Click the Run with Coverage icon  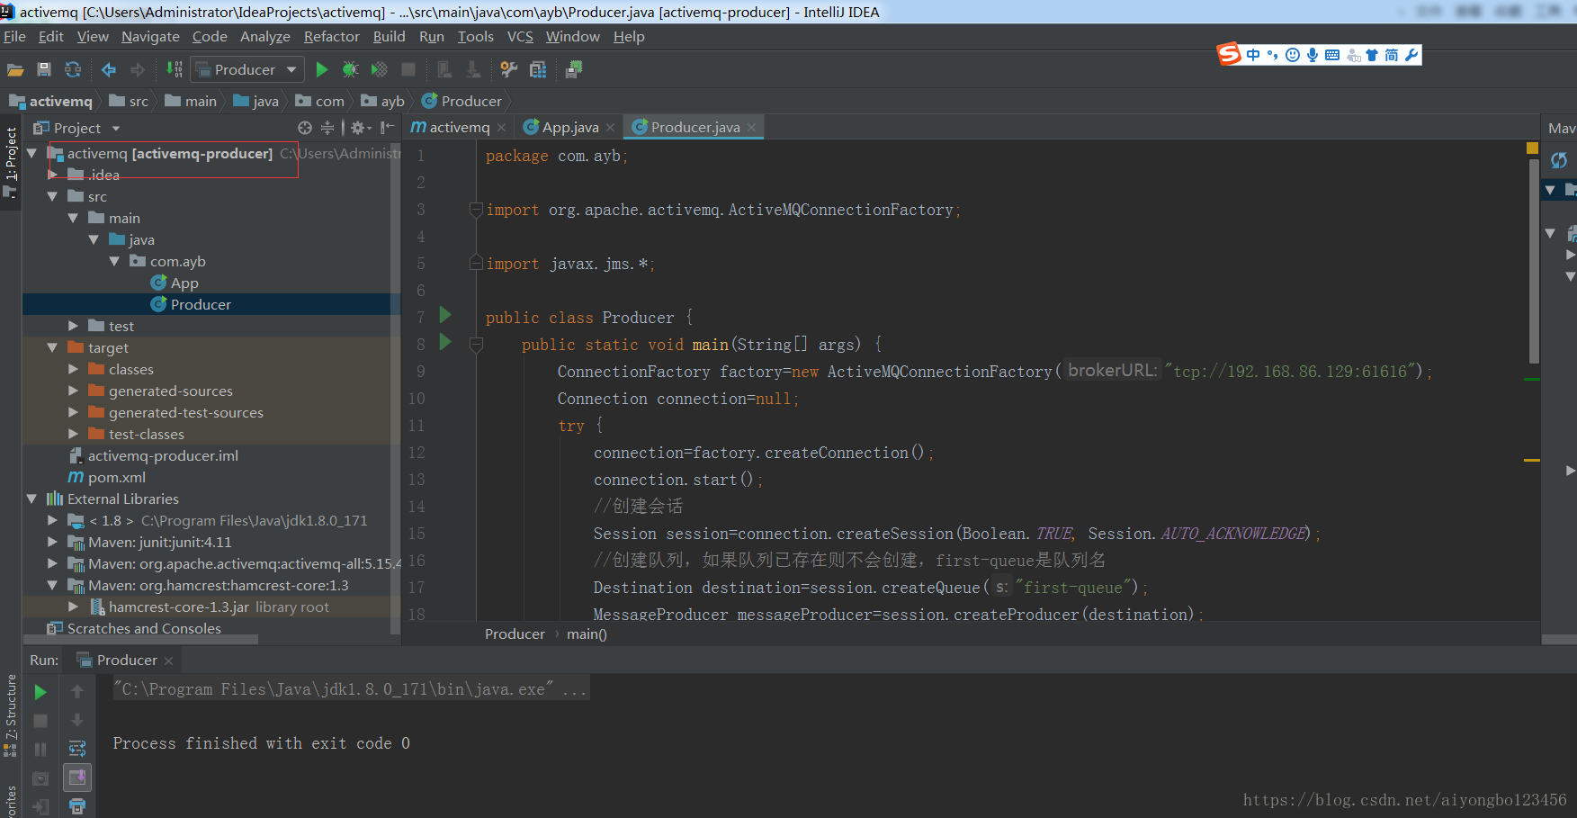(x=380, y=69)
